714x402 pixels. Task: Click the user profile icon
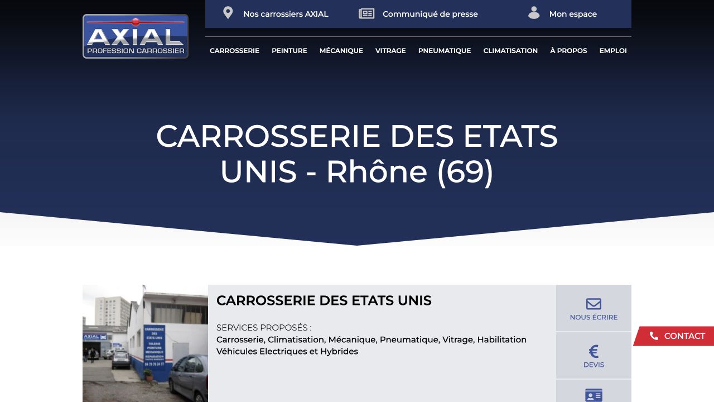[534, 13]
